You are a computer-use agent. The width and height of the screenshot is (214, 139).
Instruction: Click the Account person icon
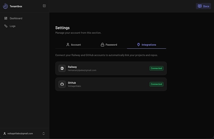(68, 44)
